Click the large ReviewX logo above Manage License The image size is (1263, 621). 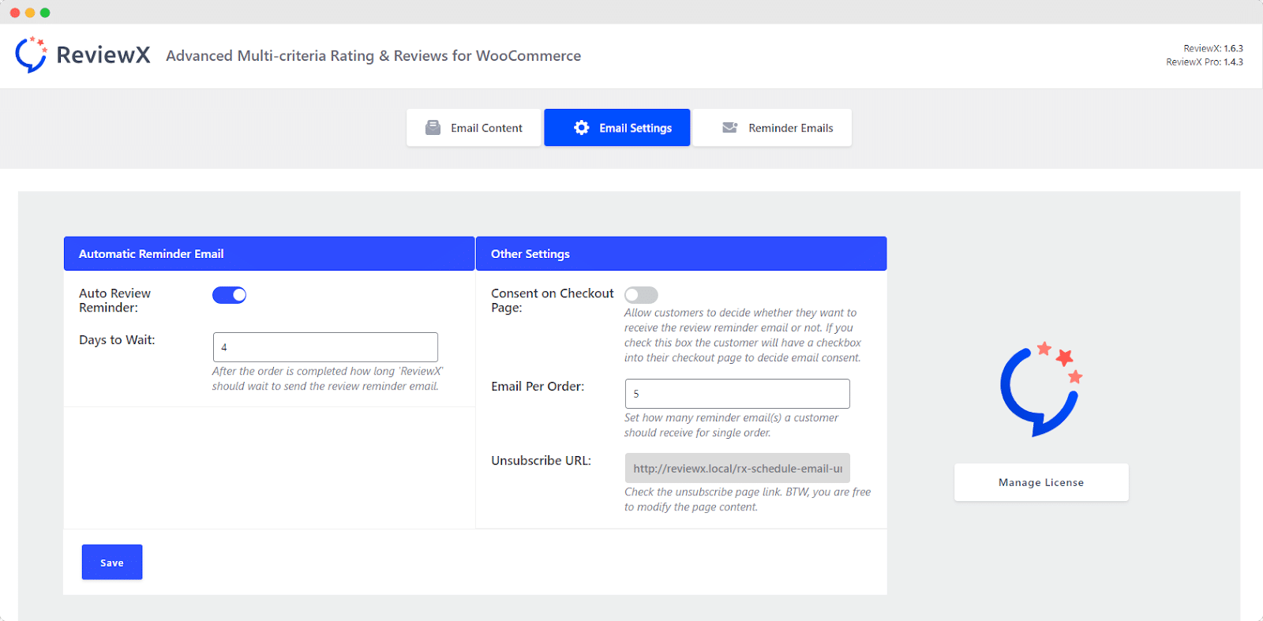[1041, 389]
